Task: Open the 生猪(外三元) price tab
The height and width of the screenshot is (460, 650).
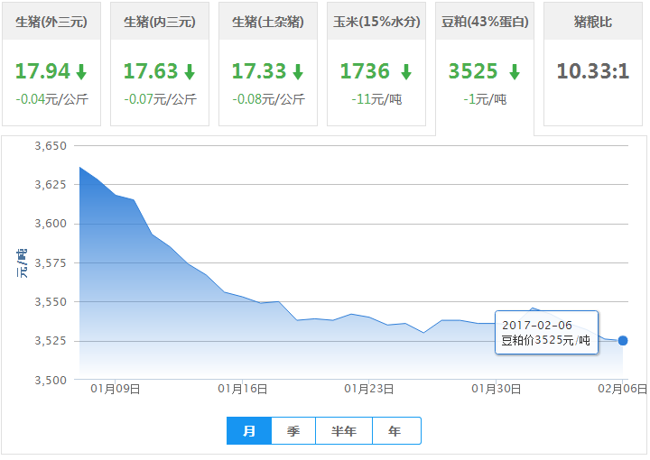Action: [x=51, y=64]
